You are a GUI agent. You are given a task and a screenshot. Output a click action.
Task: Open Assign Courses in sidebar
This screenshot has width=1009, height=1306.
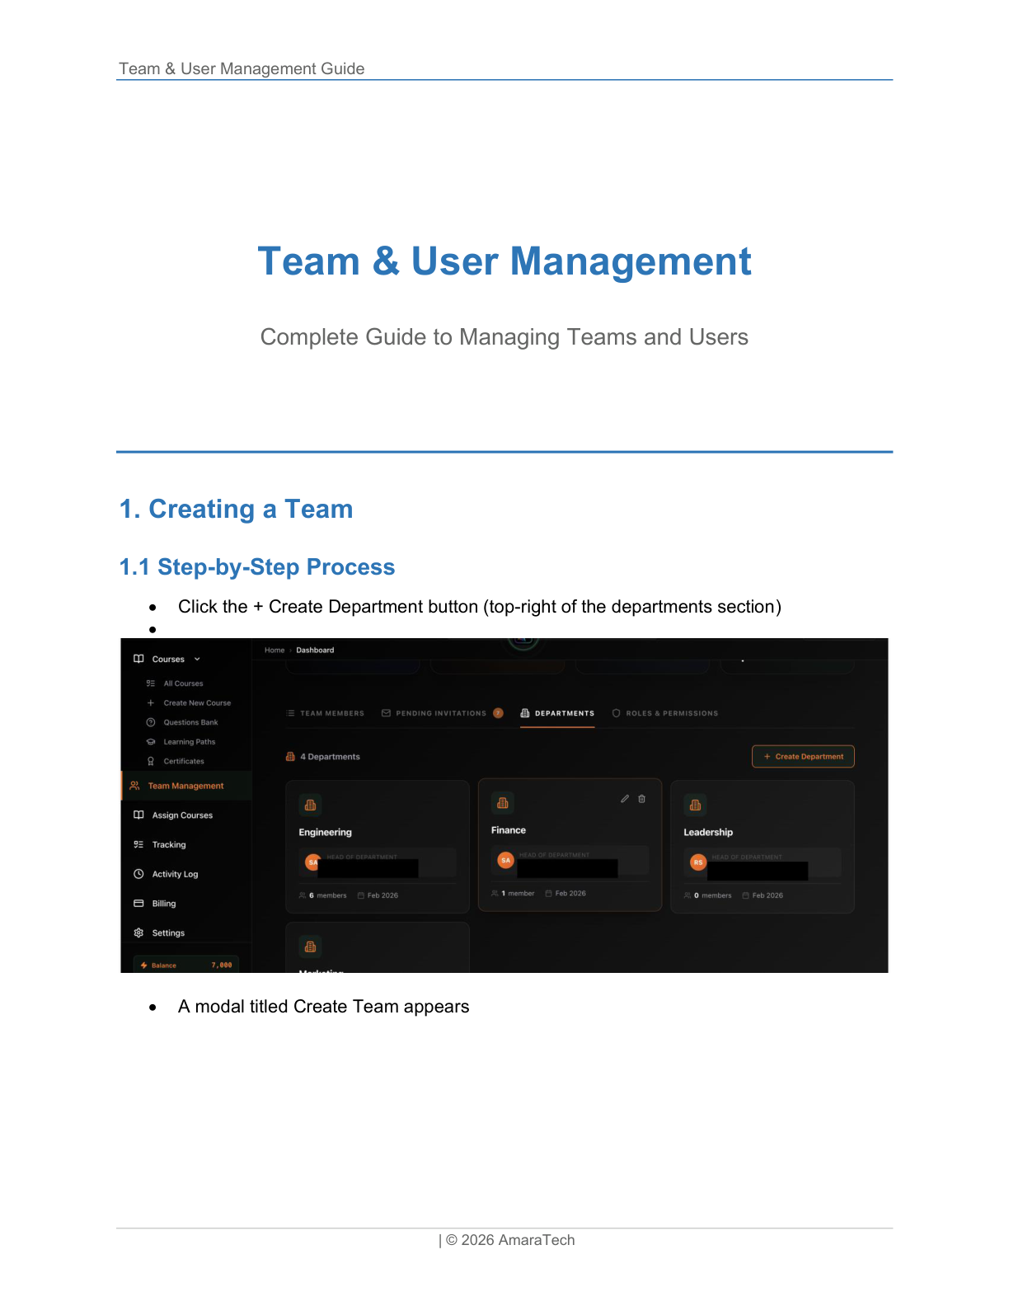click(x=182, y=815)
